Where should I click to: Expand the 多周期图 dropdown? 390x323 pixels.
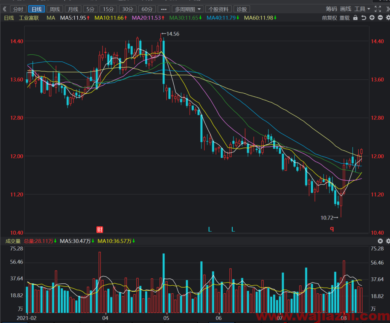(187, 9)
